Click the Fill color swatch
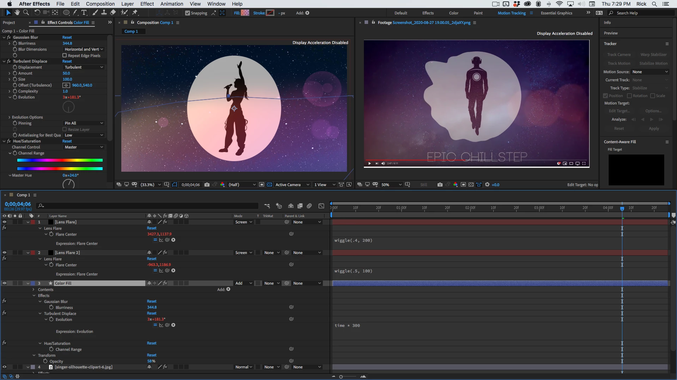Image resolution: width=677 pixels, height=380 pixels. 245,13
